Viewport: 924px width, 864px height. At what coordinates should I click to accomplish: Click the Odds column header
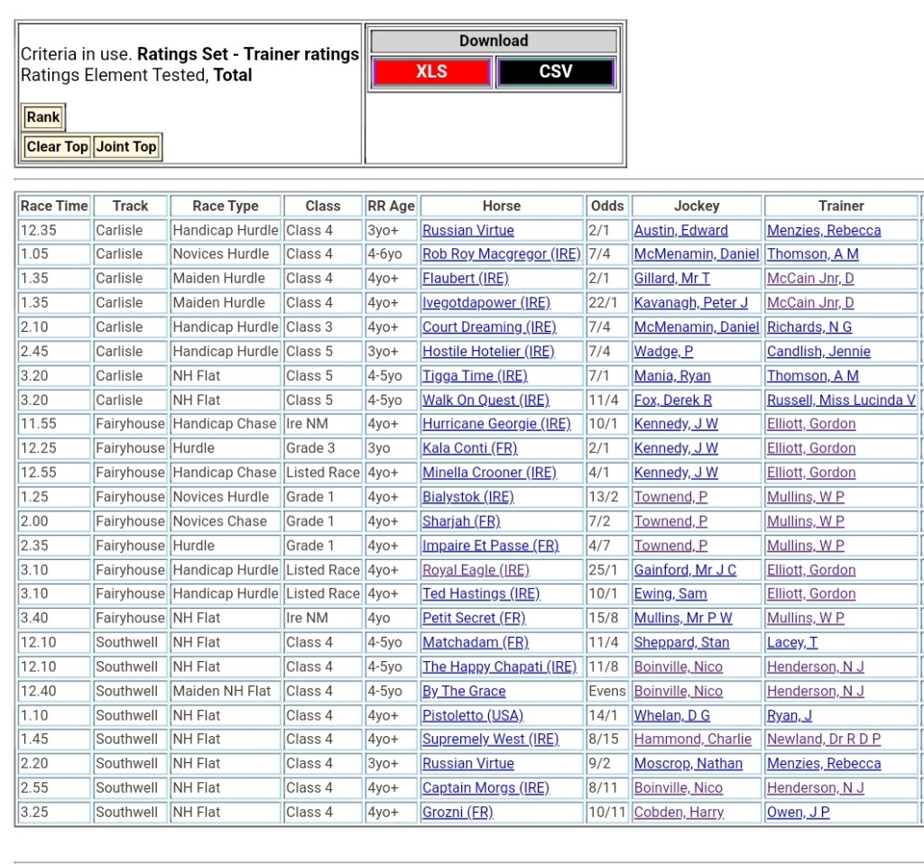click(607, 206)
